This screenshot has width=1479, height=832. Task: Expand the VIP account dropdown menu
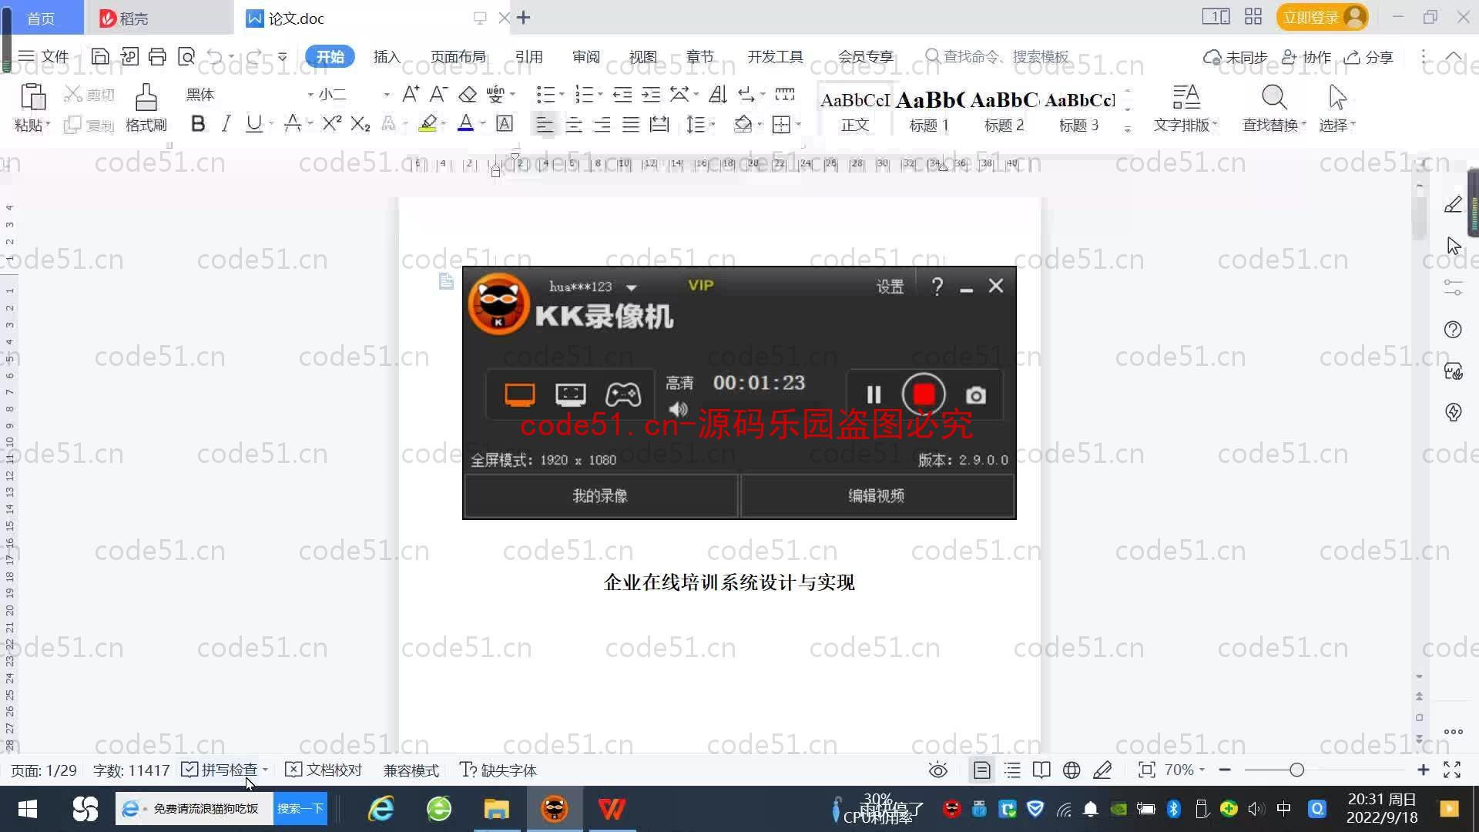[630, 286]
